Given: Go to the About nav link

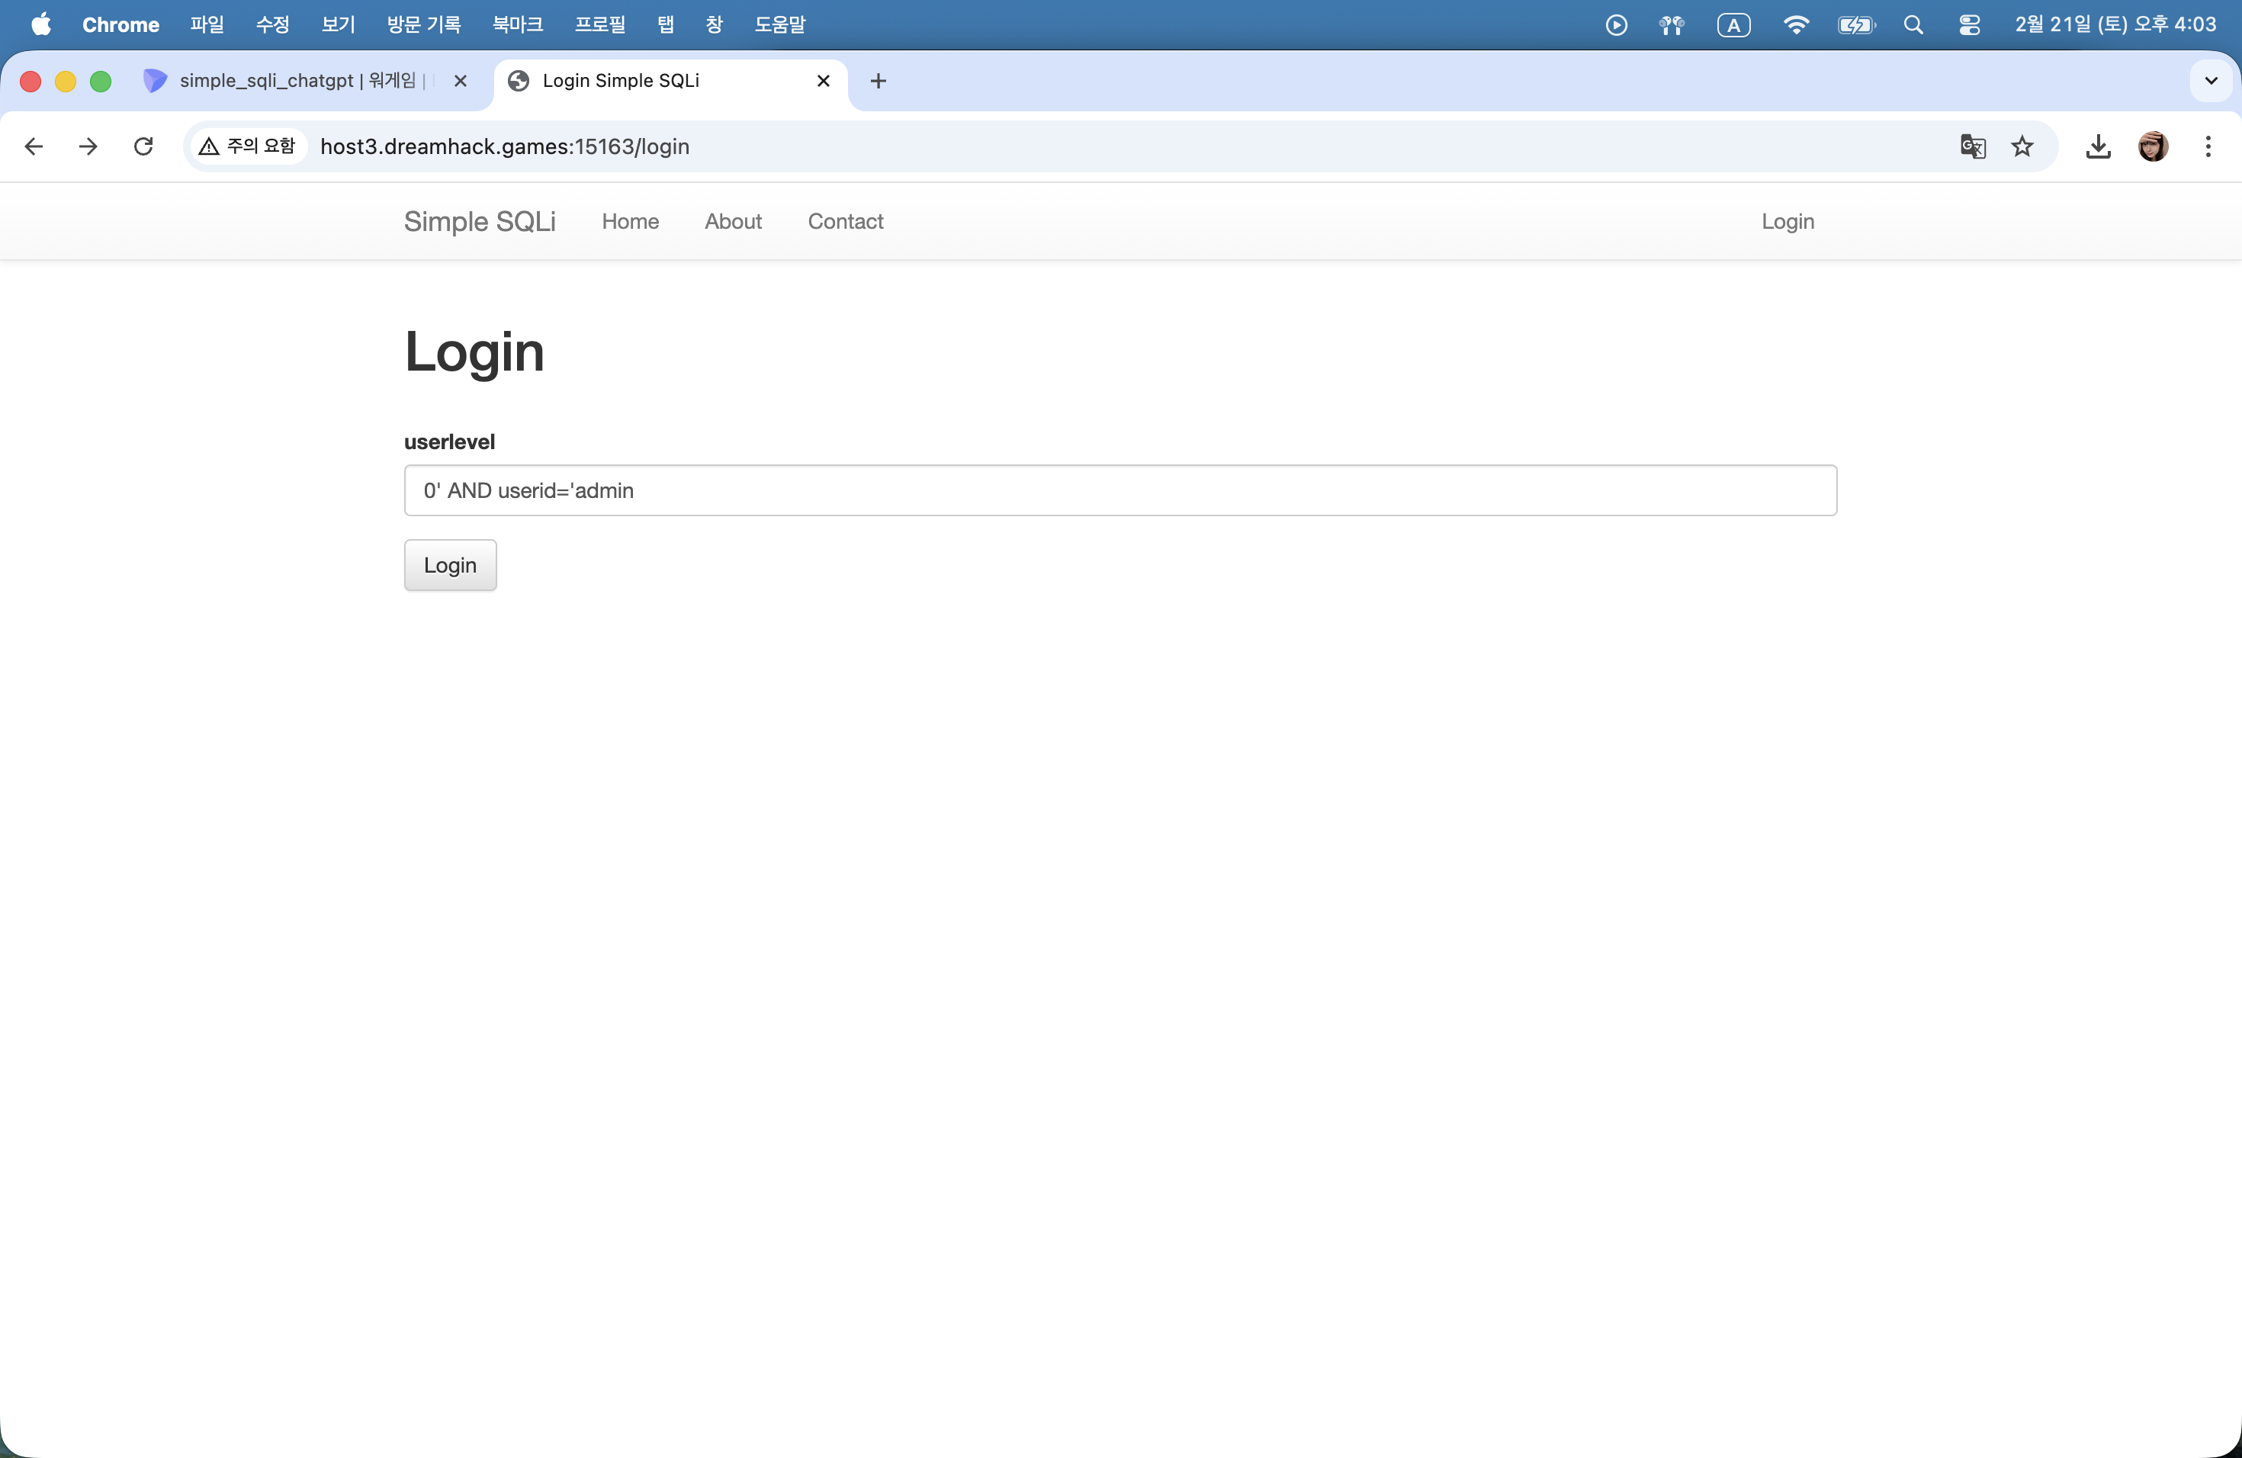Looking at the screenshot, I should coord(733,221).
